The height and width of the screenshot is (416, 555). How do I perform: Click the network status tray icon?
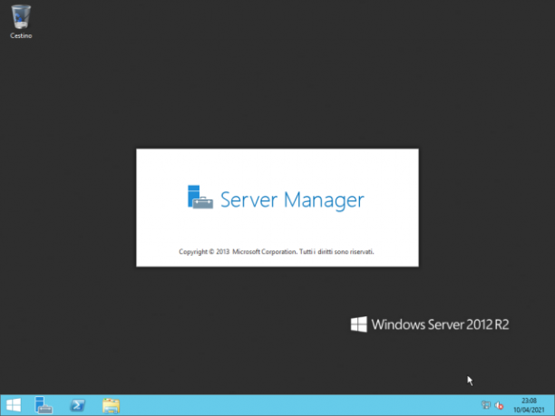486,405
